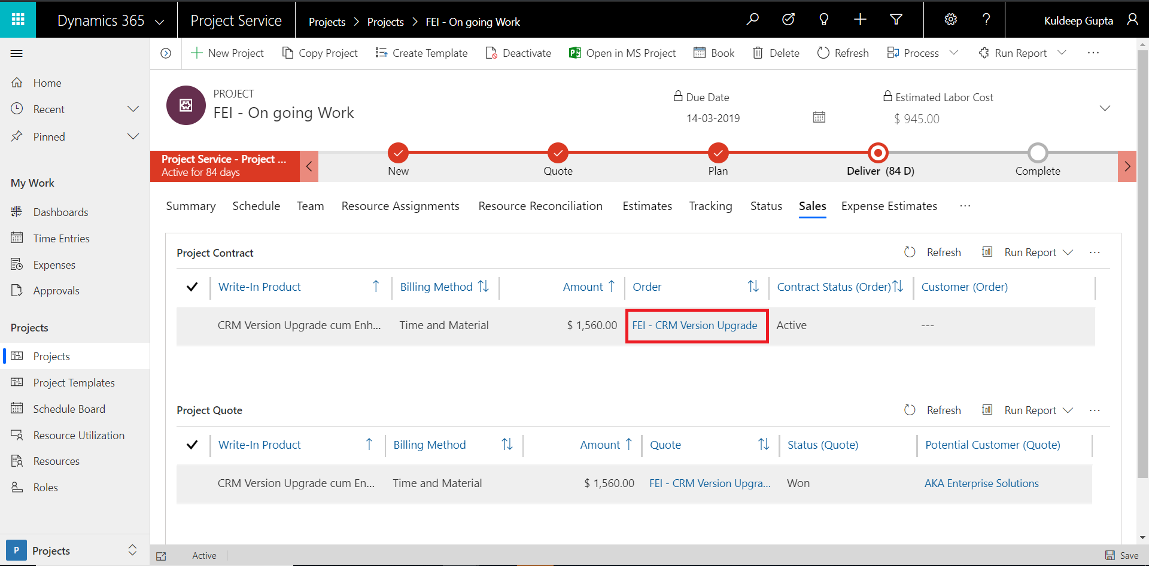This screenshot has height=566, width=1149.
Task: Click Book in the command bar
Action: tap(714, 53)
